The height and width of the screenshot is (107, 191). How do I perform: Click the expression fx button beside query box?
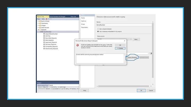(x=151, y=53)
